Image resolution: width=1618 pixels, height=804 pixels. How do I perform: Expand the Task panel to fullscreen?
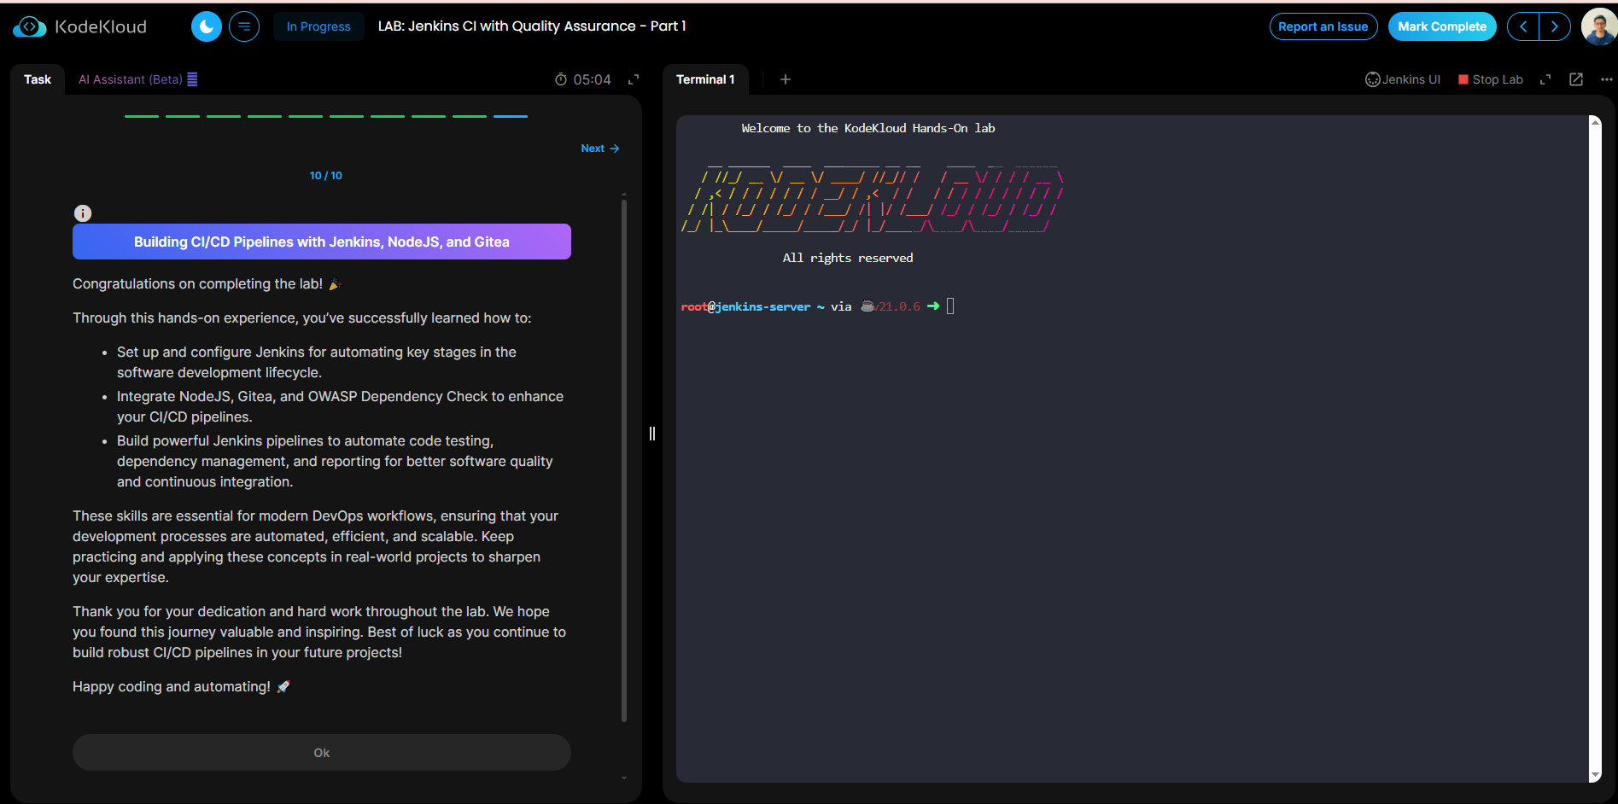click(x=634, y=79)
